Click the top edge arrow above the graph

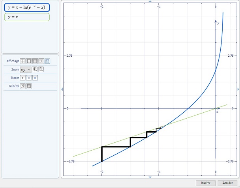150,2
